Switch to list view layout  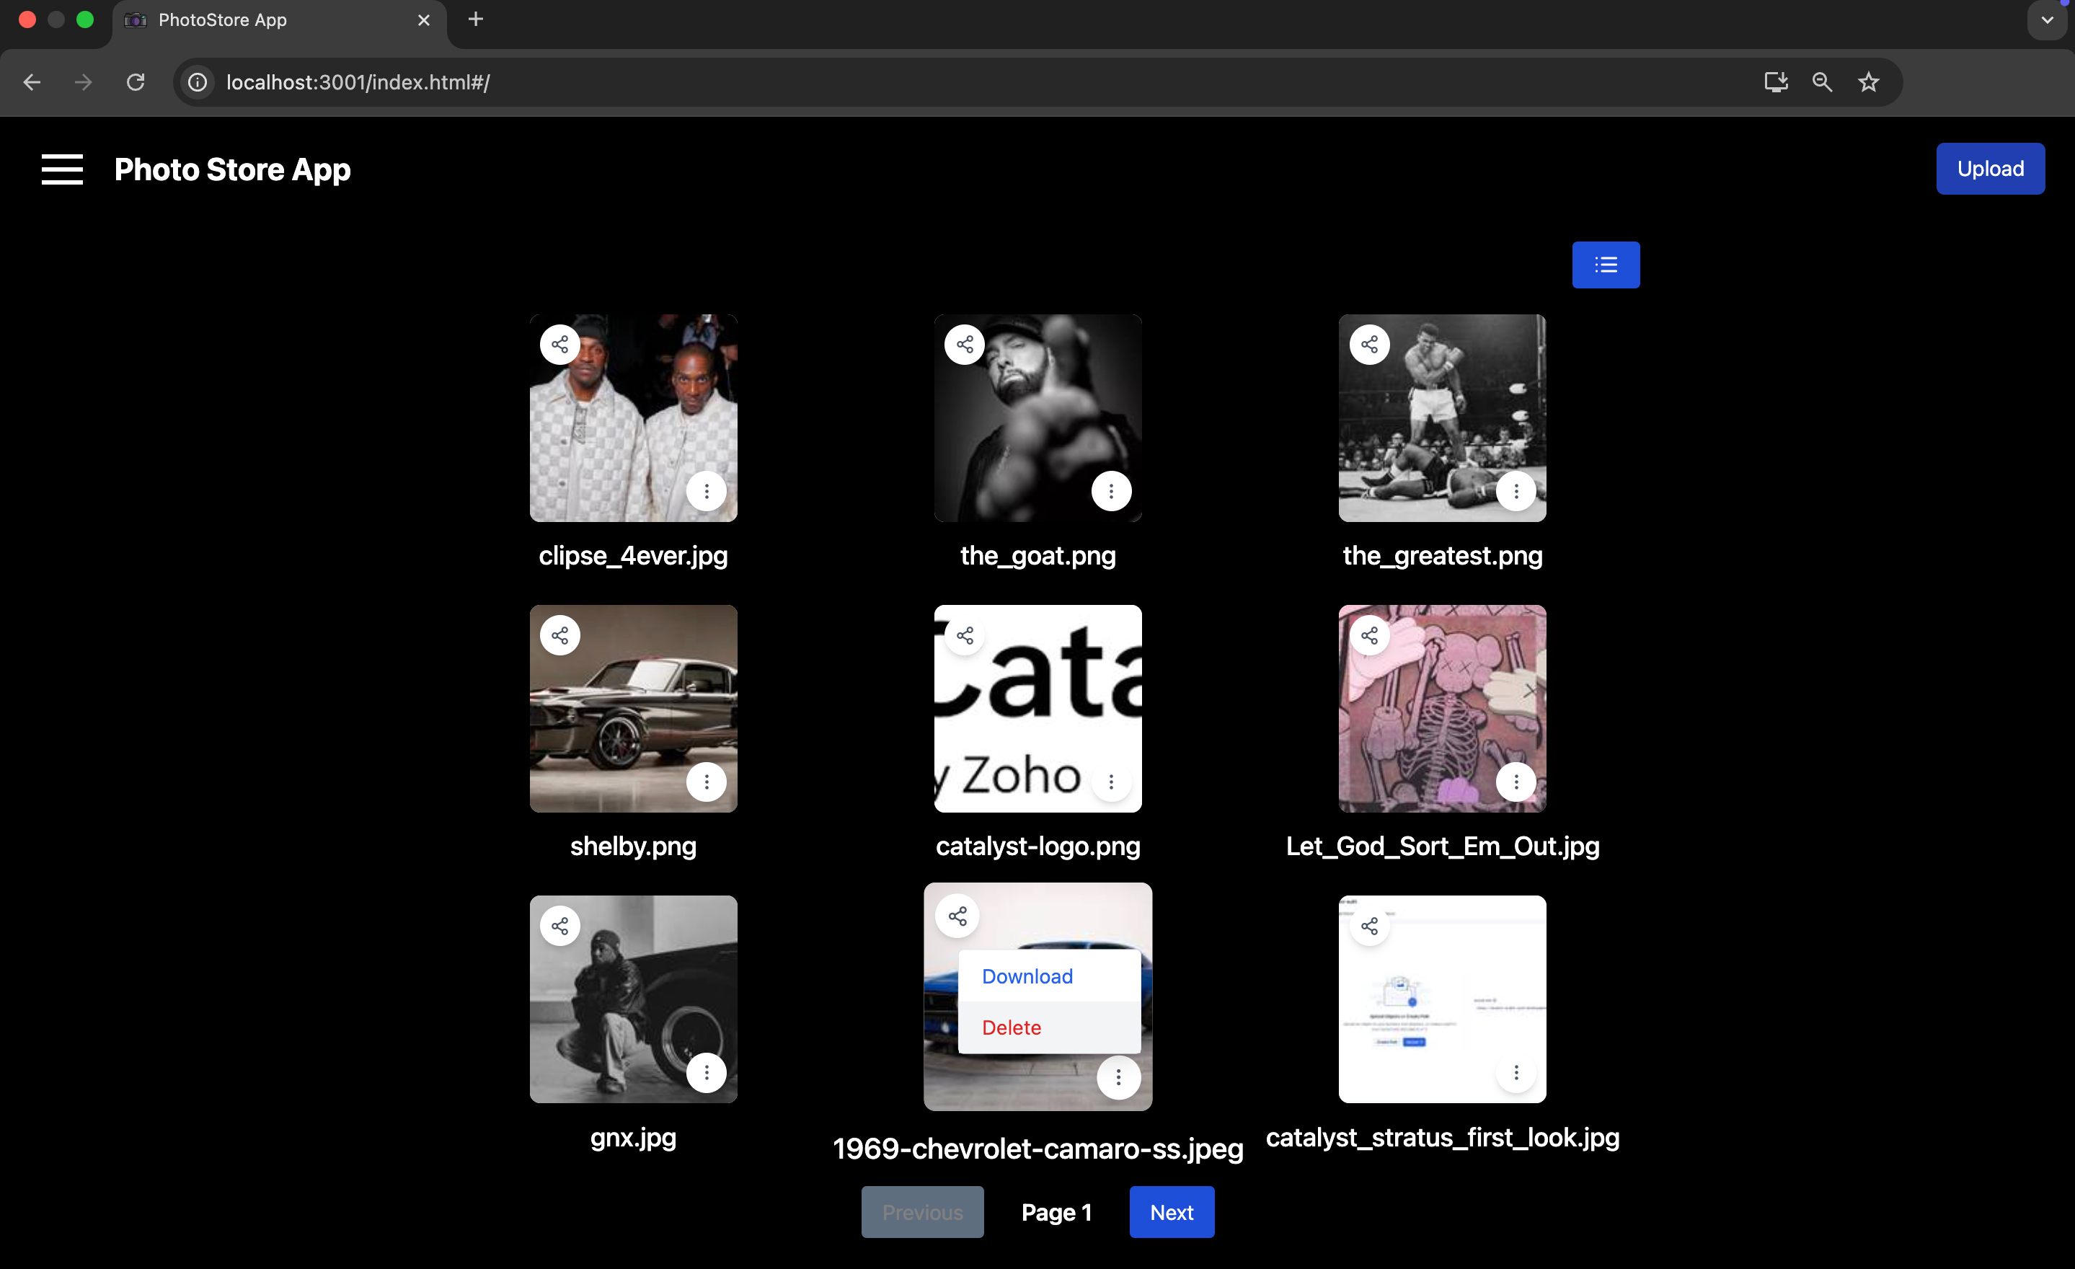1605,265
